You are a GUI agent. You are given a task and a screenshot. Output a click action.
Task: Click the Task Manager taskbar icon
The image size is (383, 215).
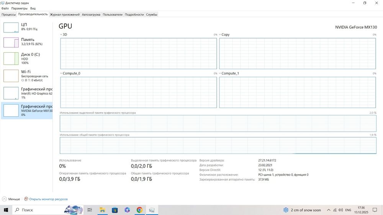click(x=152, y=210)
